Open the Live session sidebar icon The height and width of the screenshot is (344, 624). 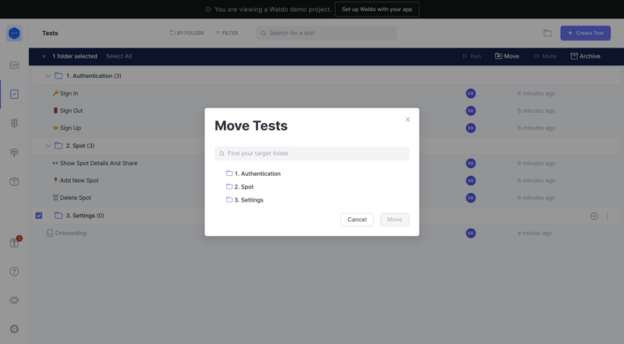click(x=14, y=65)
